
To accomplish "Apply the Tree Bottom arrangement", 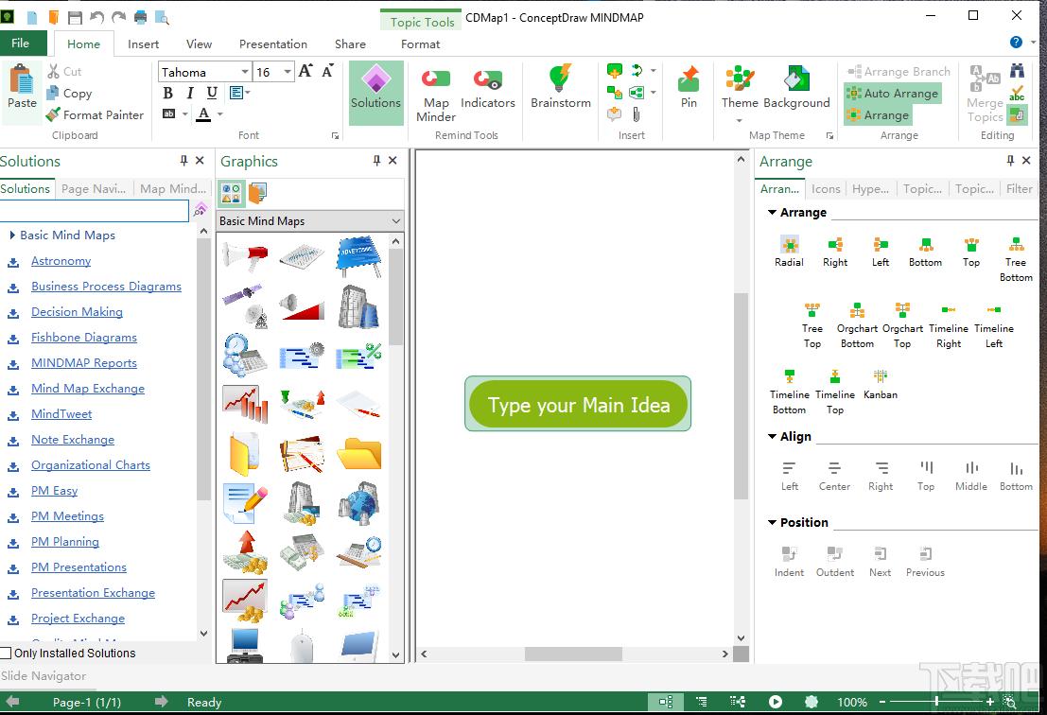I will point(1016,259).
